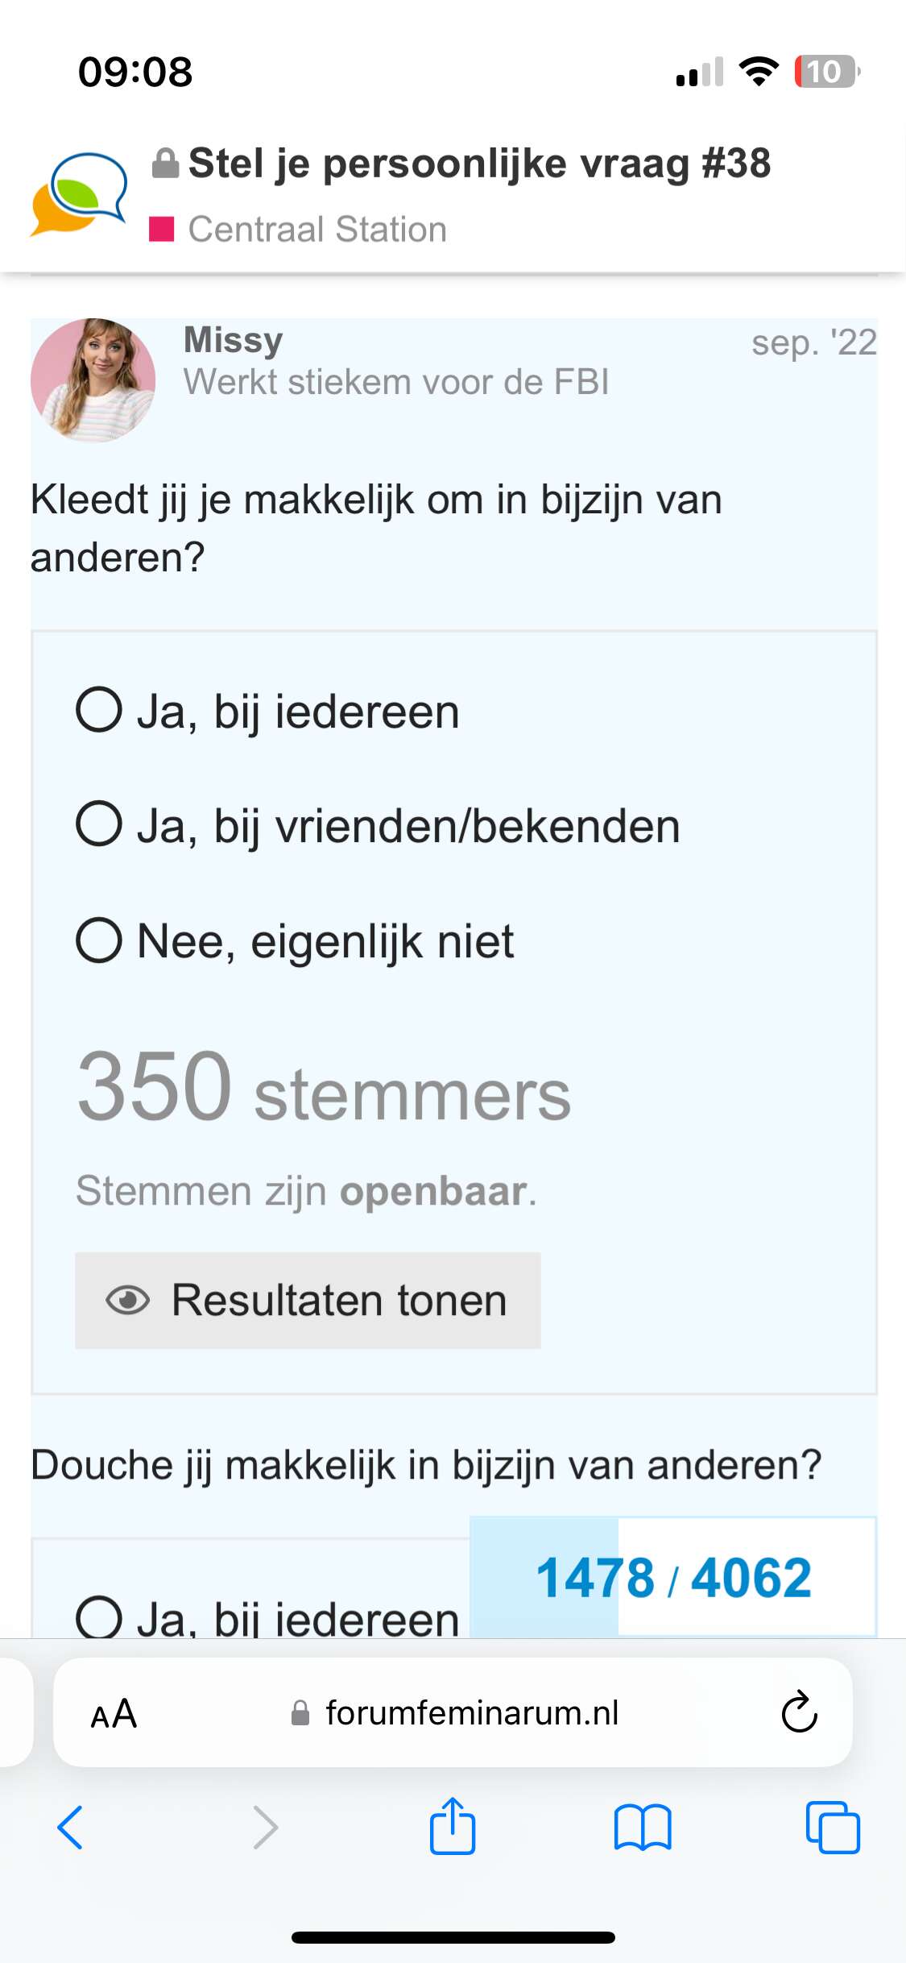Tap Safari's forward arrow
This screenshot has width=906, height=1963.
(x=265, y=1827)
